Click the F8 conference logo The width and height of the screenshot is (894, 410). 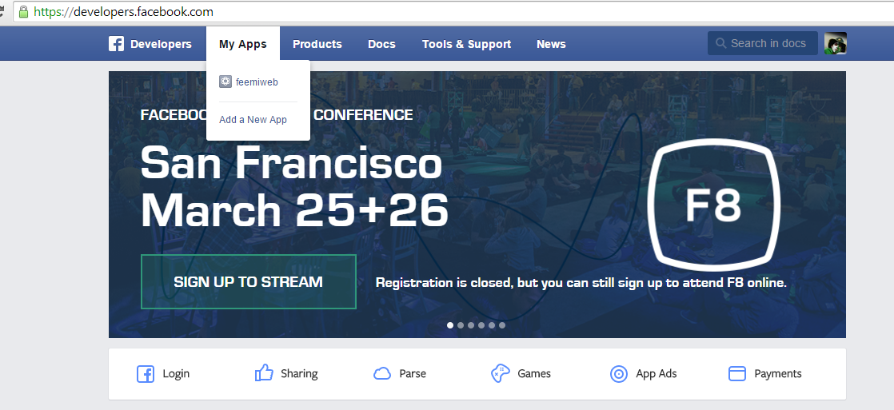[713, 204]
